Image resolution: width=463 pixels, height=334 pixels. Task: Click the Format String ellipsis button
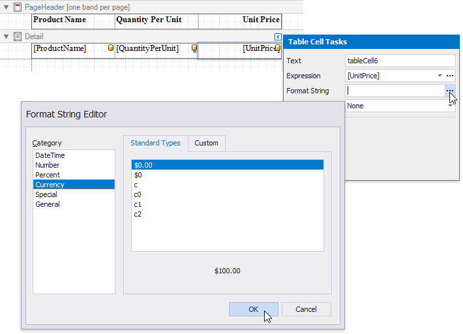[x=450, y=91]
